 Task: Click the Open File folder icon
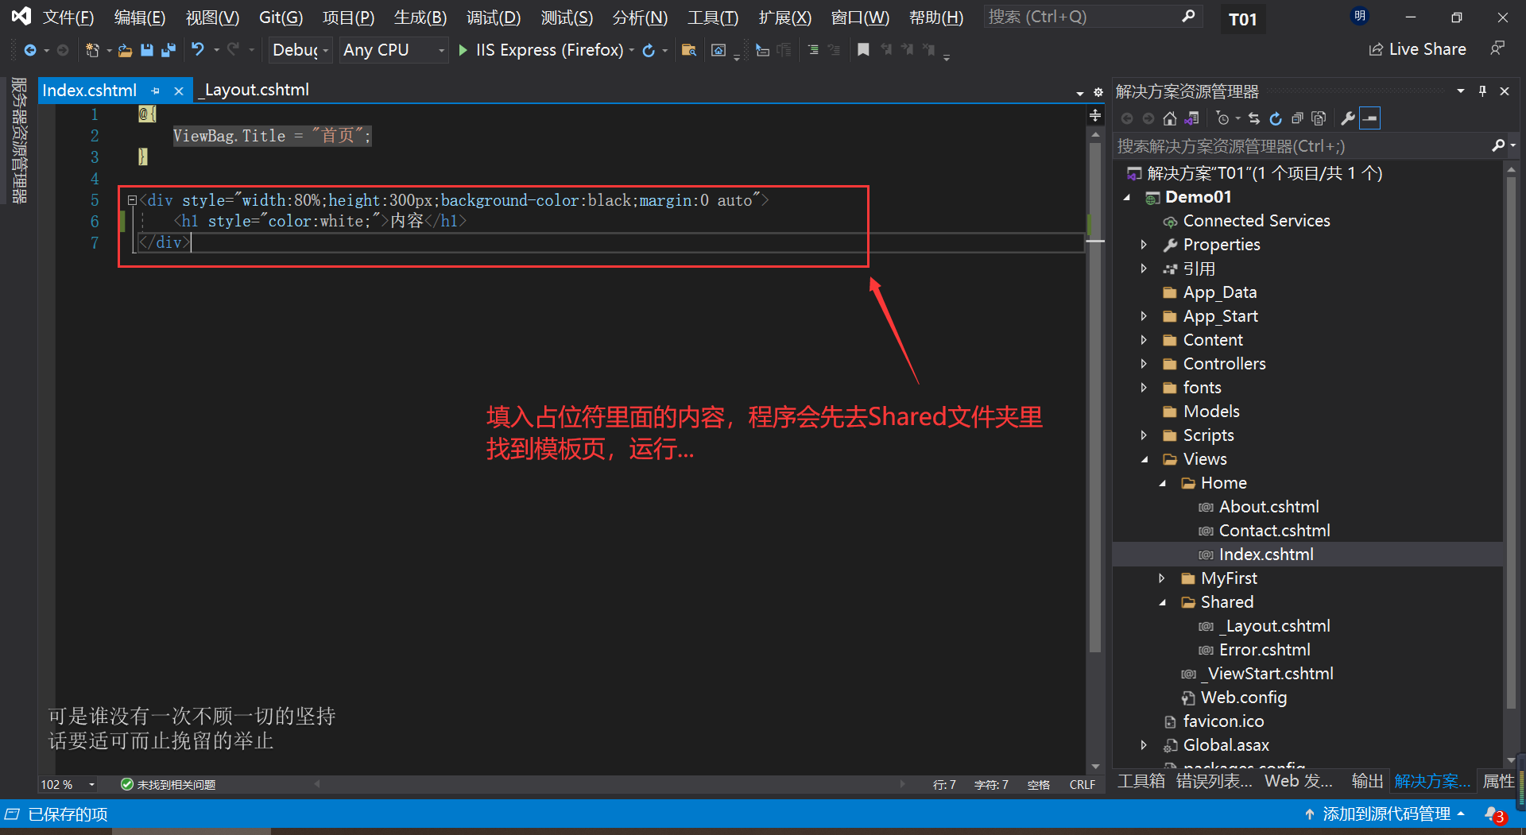[125, 50]
